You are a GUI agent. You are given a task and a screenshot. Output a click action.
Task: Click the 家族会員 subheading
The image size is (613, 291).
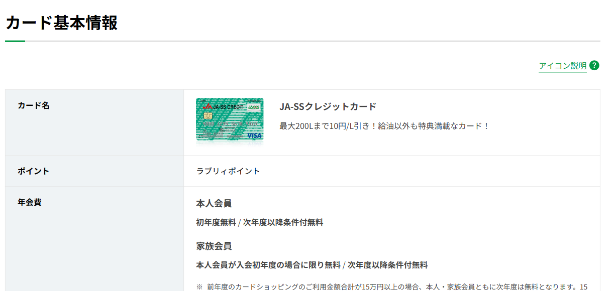214,246
